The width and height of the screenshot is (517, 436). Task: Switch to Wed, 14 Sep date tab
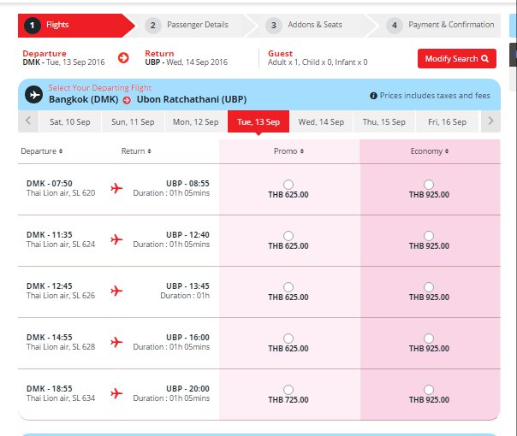click(321, 122)
